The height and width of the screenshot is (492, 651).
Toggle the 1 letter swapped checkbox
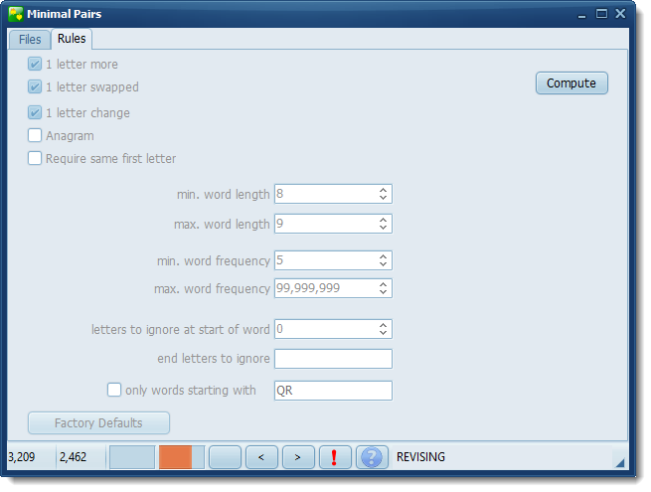point(35,86)
